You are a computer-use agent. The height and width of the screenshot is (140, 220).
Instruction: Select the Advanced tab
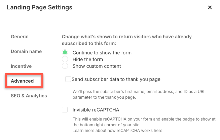[22, 81]
